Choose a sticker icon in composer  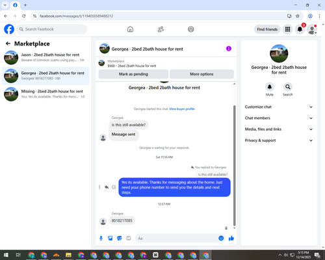120,239
